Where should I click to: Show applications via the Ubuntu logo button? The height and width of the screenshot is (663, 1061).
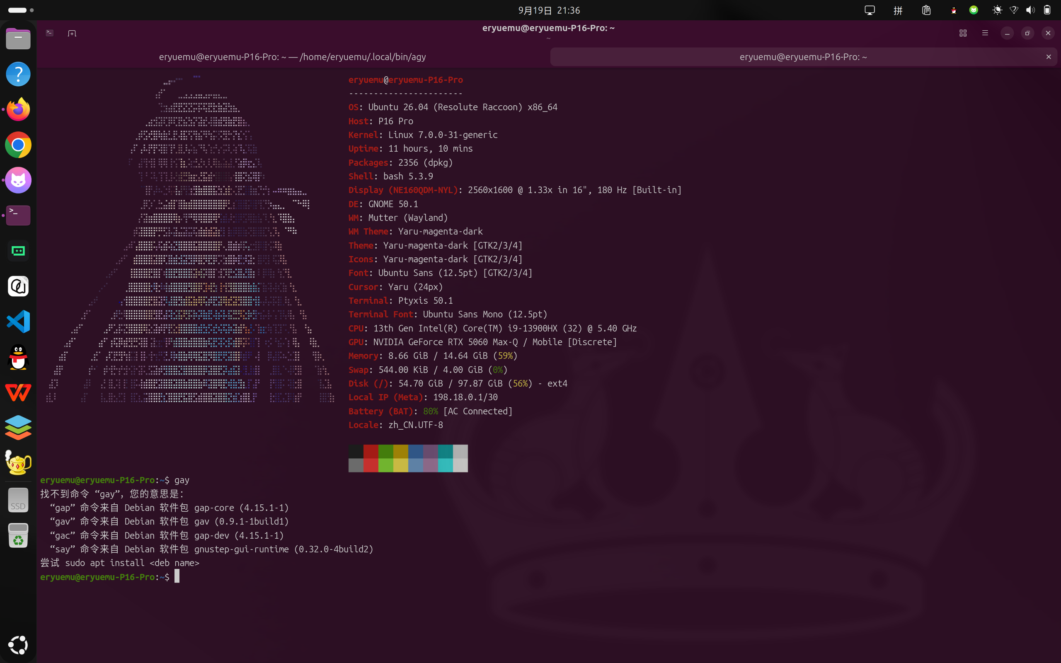pos(18,645)
